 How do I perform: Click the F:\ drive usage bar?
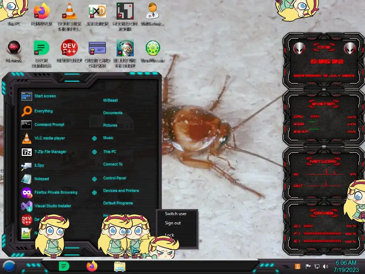[322, 233]
